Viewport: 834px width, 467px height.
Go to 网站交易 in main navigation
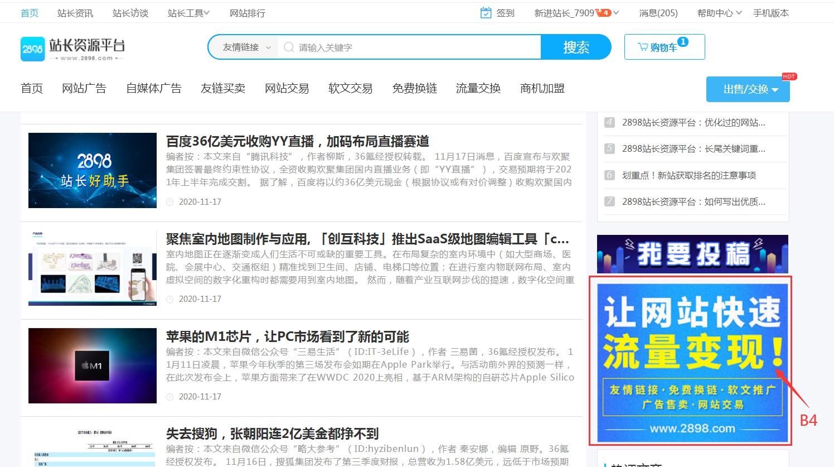287,88
